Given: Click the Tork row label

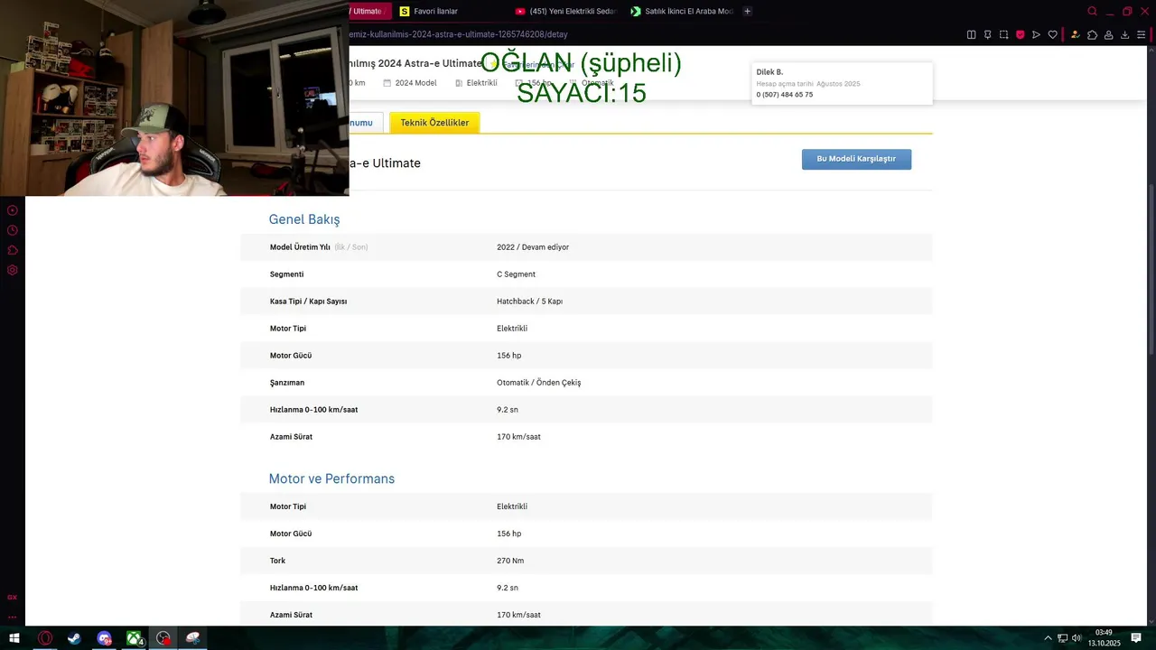Looking at the screenshot, I should [x=277, y=561].
